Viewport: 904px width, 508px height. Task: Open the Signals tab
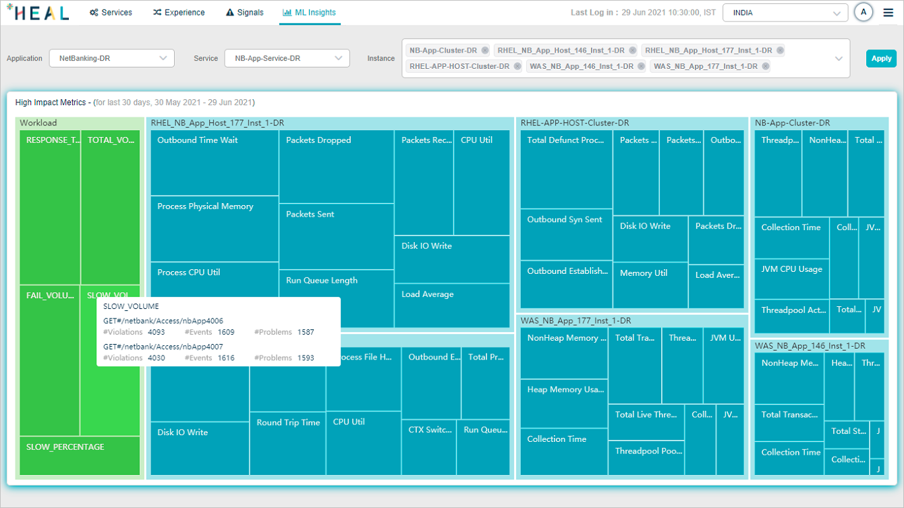tap(245, 13)
